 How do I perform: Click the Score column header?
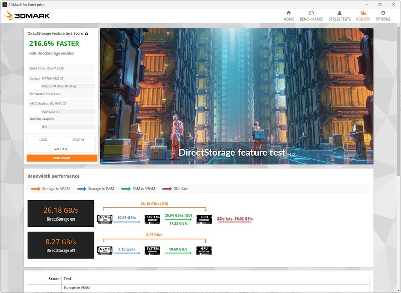53,279
